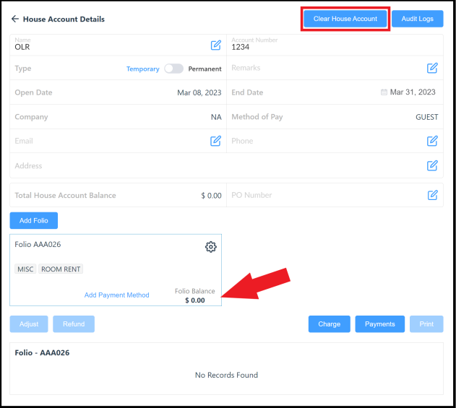Click the Charge button

click(x=329, y=324)
